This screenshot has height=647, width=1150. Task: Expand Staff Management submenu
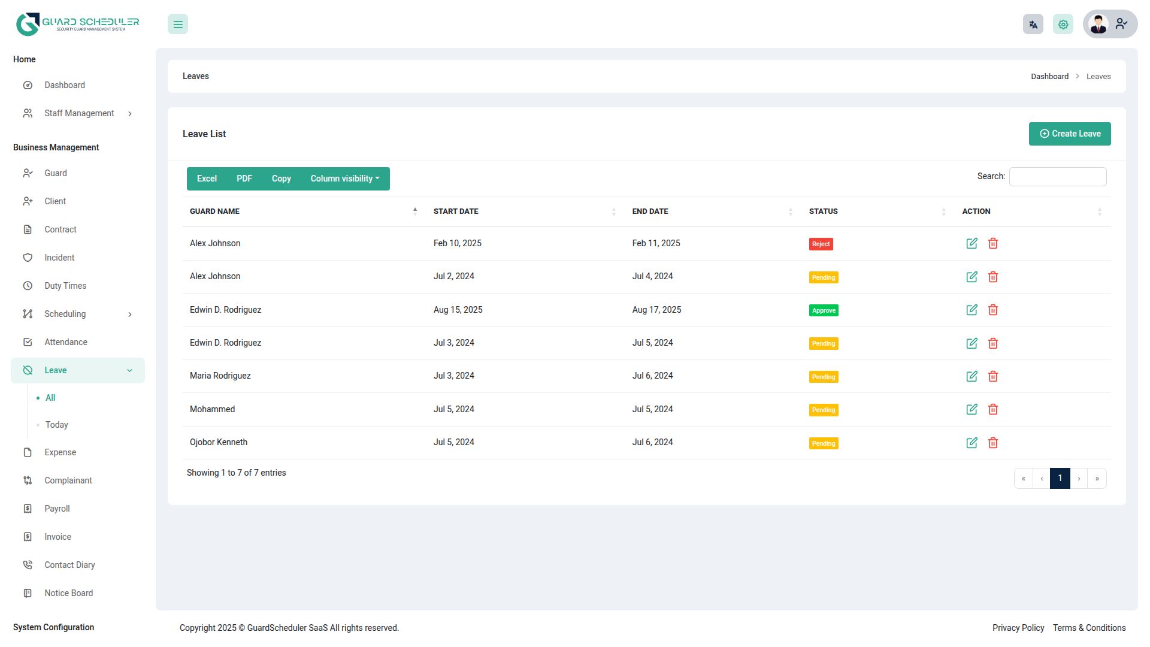coord(79,113)
